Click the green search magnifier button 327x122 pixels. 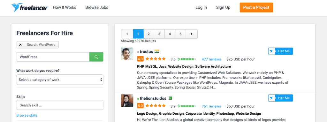click(96, 57)
